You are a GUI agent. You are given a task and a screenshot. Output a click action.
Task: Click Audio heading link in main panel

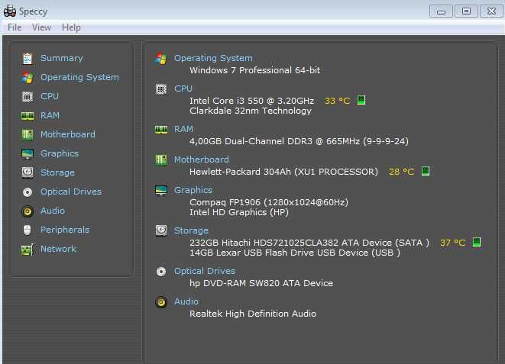pos(186,301)
